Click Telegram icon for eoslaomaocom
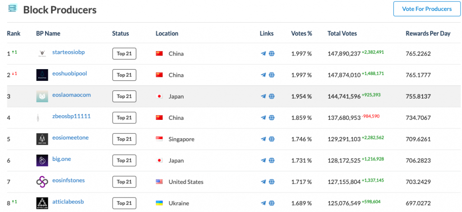This screenshot has height=212, width=462. (x=263, y=96)
